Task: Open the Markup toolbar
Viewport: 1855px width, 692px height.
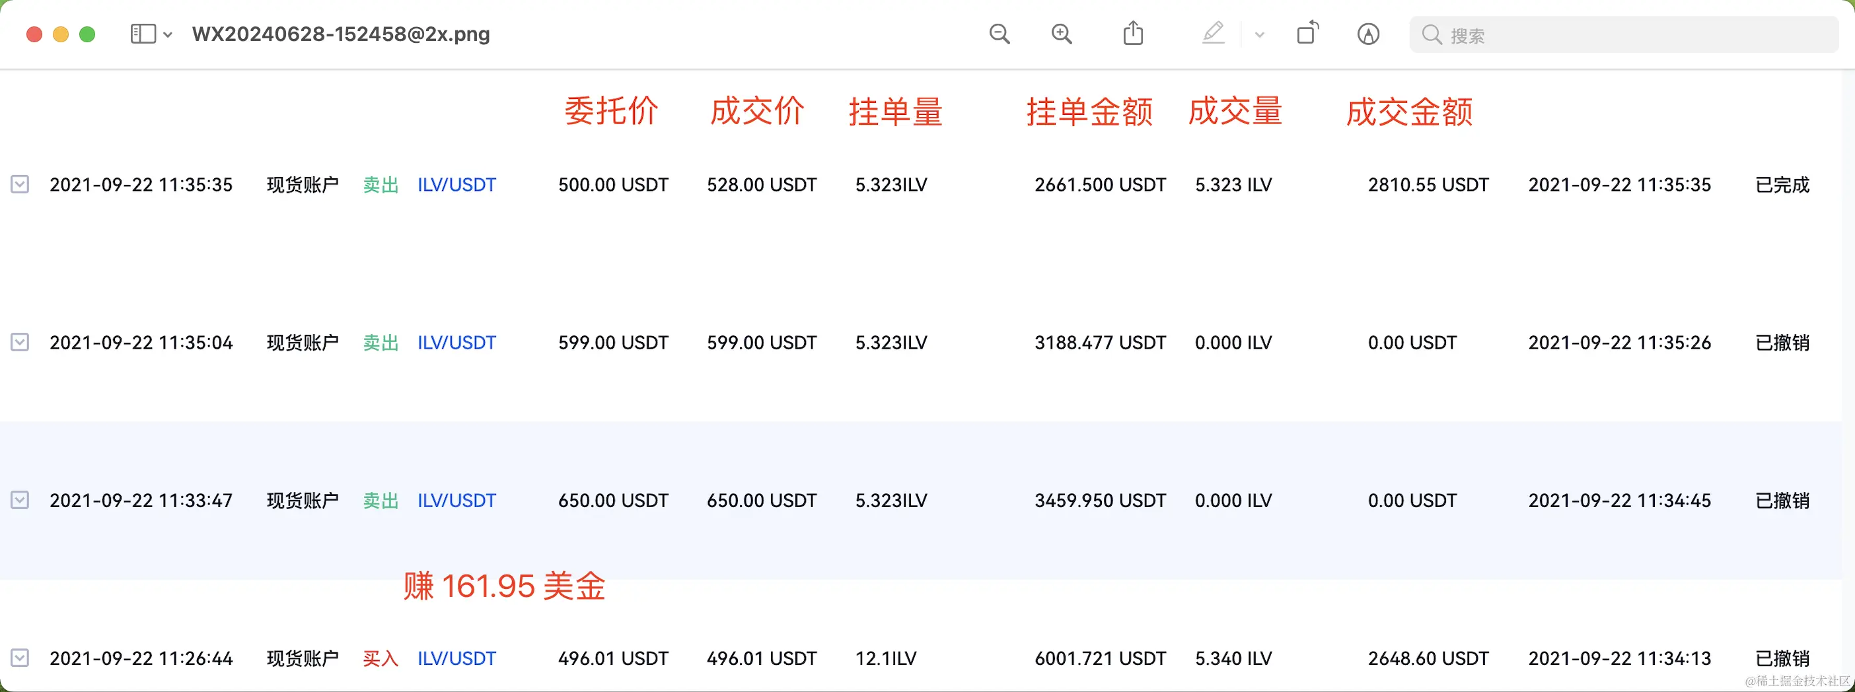Action: (x=1368, y=34)
